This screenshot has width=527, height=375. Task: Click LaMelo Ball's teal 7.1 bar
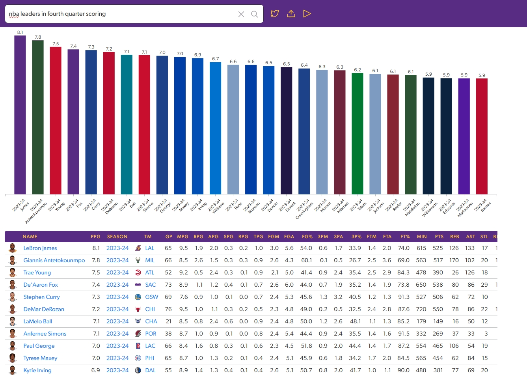[127, 125]
